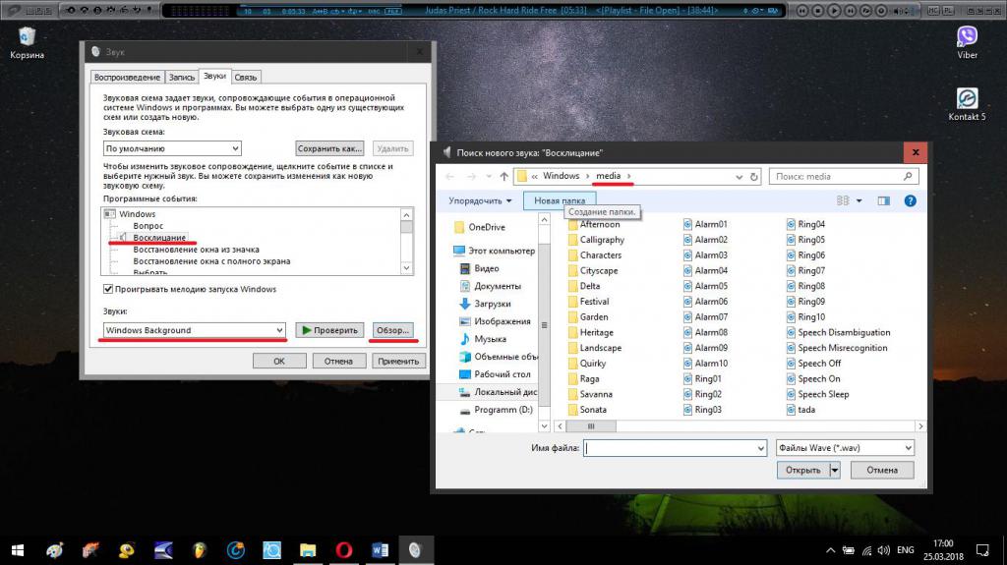Open File Explorer from the taskbar

coord(308,550)
